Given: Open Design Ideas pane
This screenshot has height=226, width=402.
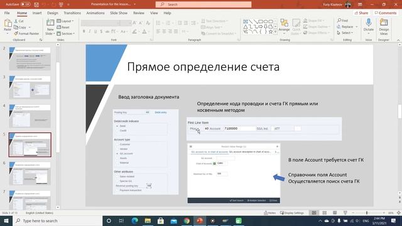Looking at the screenshot, I should click(x=384, y=26).
